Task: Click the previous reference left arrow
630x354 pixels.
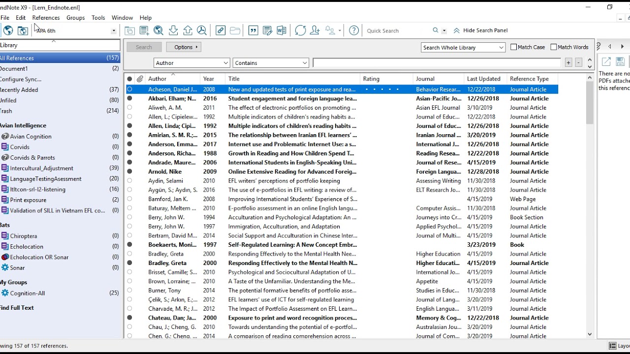Action: 610,46
